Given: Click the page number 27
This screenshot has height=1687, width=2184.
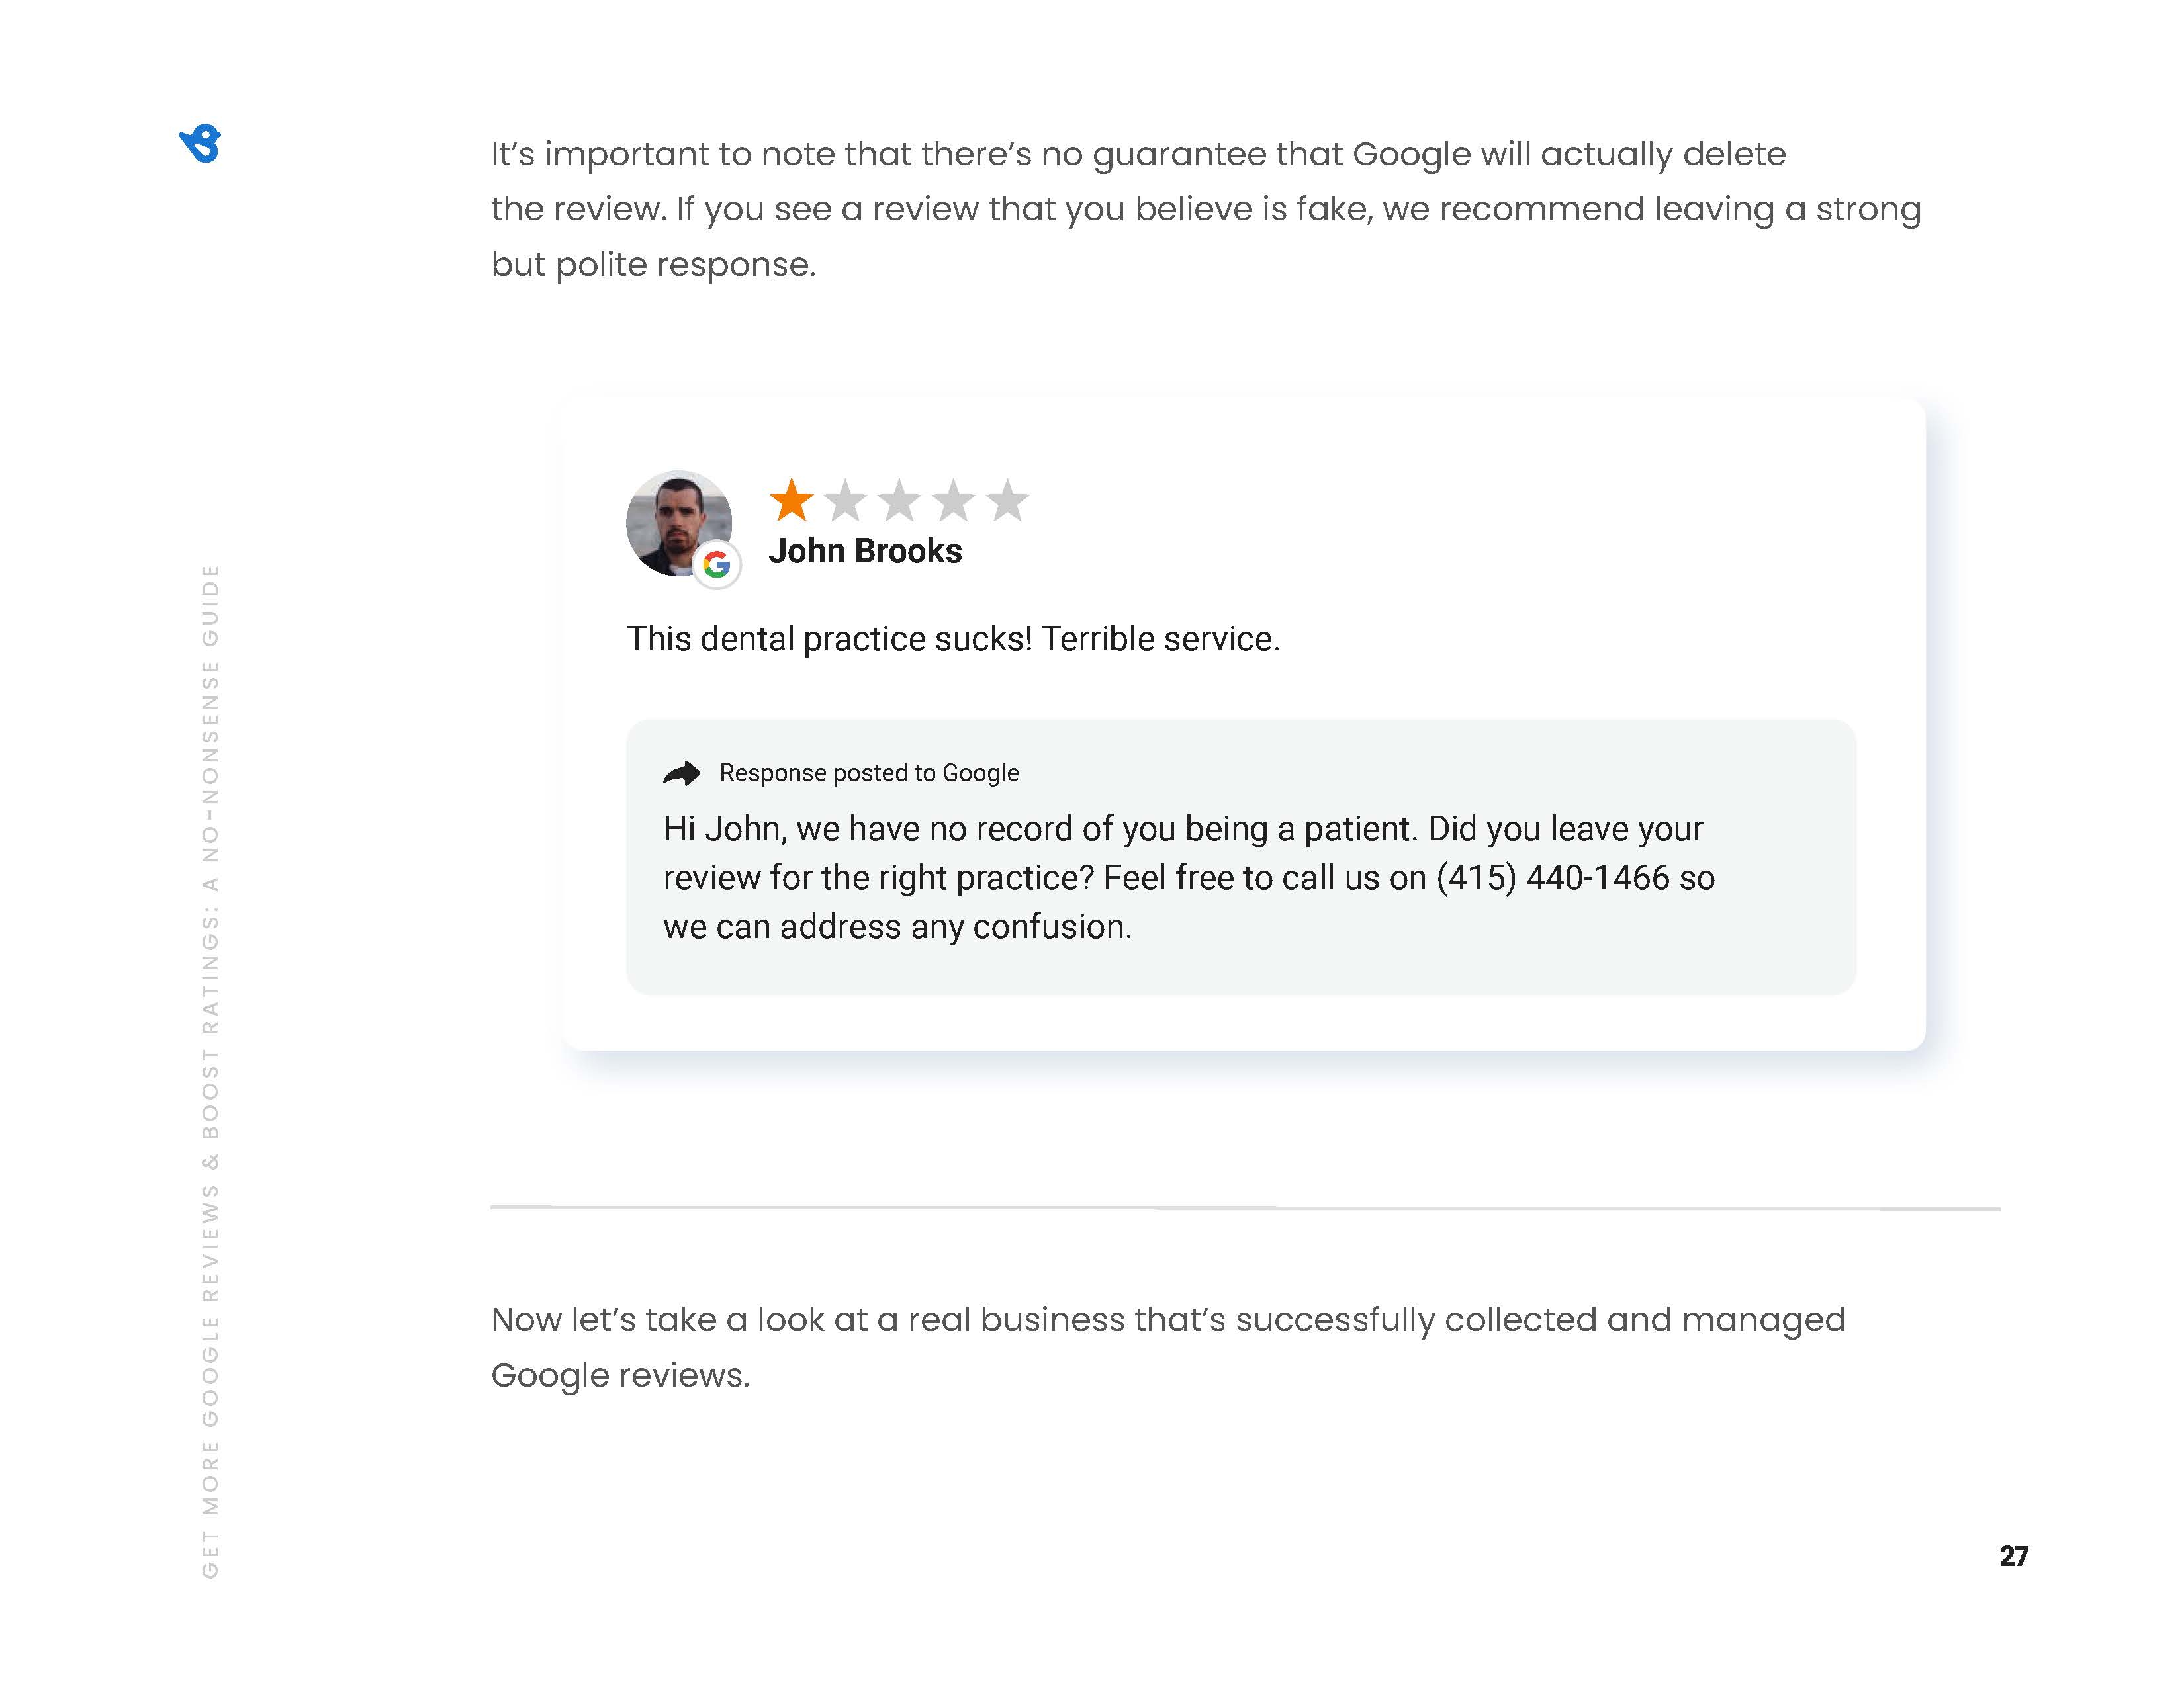Looking at the screenshot, I should (x=2013, y=1556).
